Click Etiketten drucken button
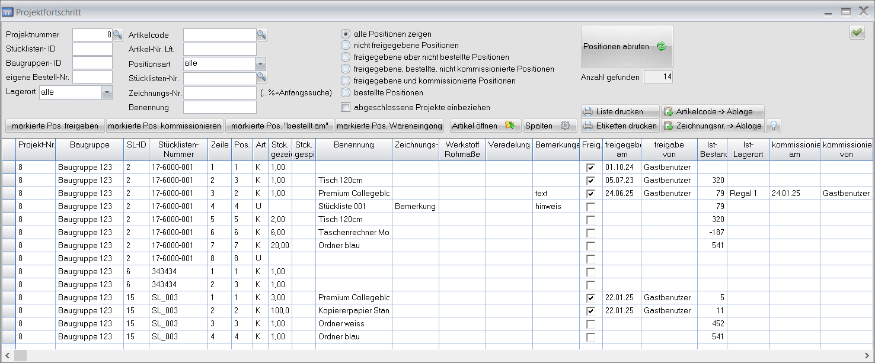This screenshot has height=363, width=875. point(620,126)
